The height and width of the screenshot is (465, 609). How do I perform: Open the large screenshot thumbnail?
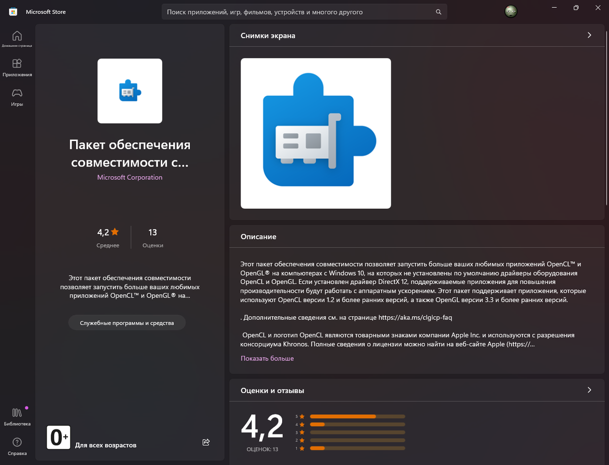pos(316,134)
